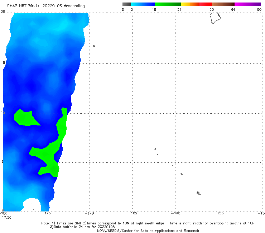The image size is (265, 233).
Task: Click the longitude axis label "-160"
Action: click(176, 213)
